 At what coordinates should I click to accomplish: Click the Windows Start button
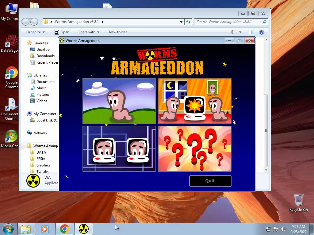coord(8,229)
